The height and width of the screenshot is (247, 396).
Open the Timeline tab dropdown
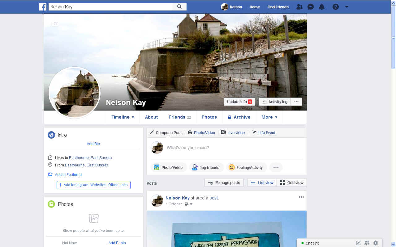click(123, 117)
